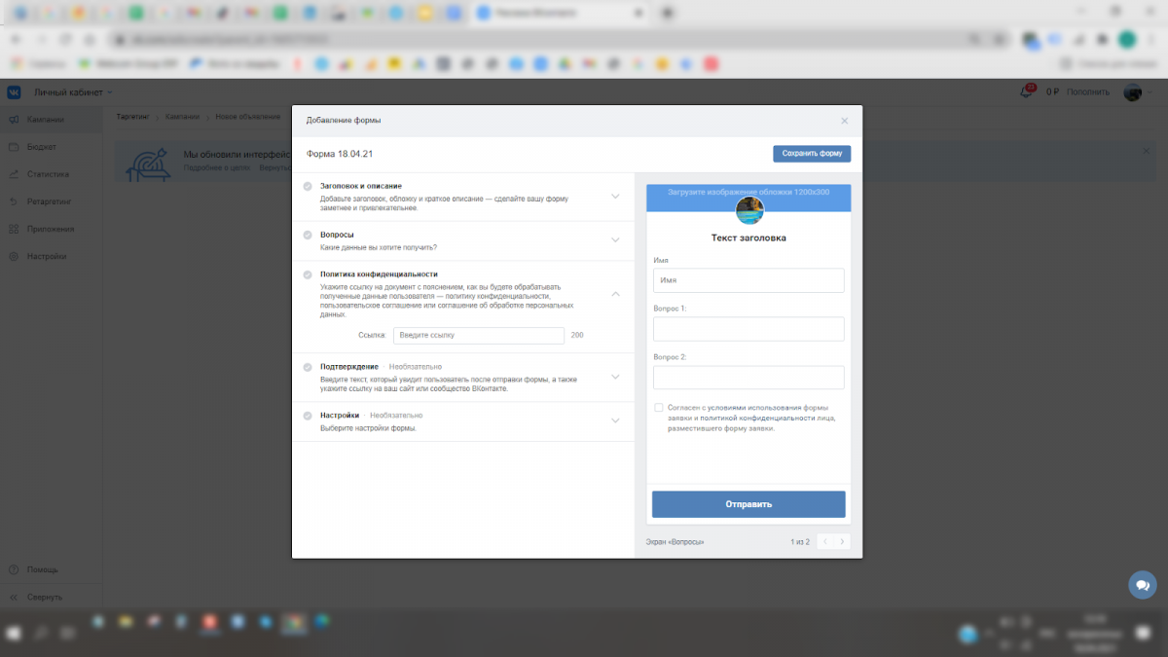Expand the Настройки form section

coord(615,420)
